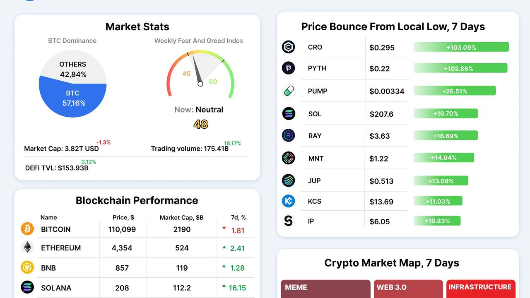Click the IP price $6.05
The image size is (530, 298).
click(x=380, y=222)
